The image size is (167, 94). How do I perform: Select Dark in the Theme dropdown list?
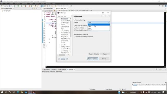pos(99,26)
